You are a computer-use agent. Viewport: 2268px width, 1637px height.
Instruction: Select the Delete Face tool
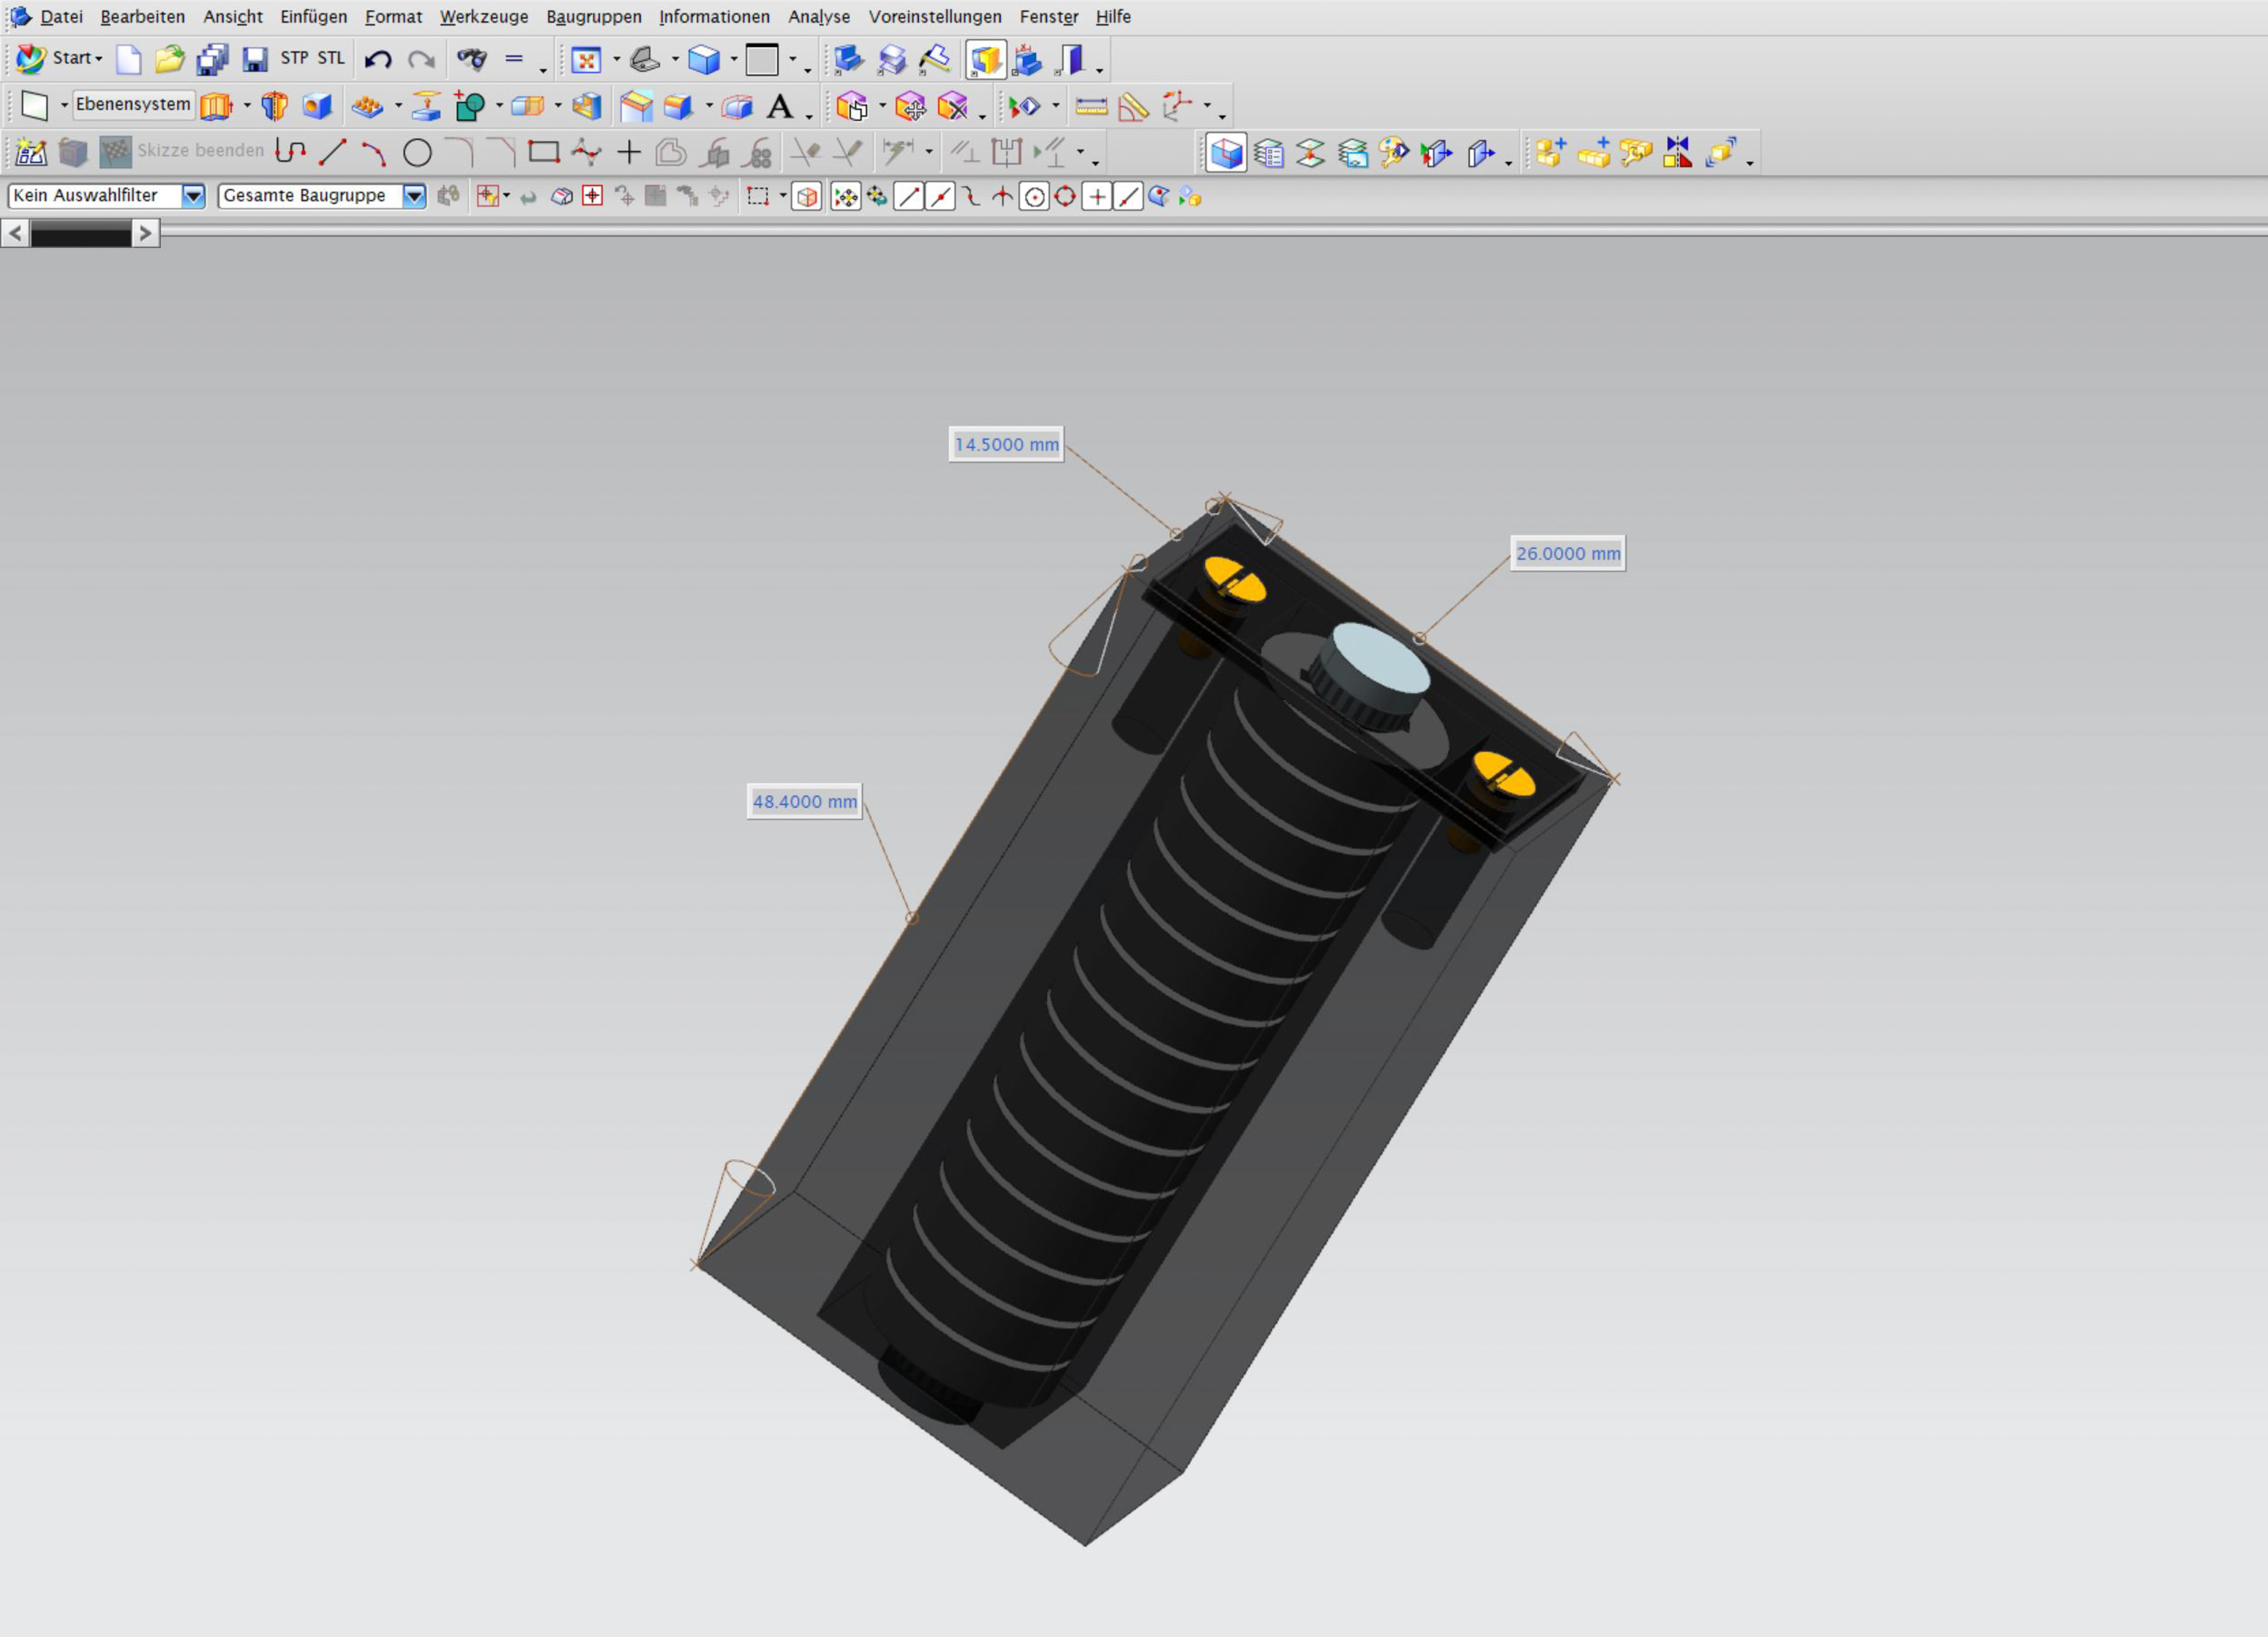coord(953,105)
